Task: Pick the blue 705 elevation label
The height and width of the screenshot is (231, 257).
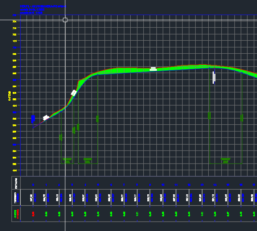Action: [x=14, y=15]
